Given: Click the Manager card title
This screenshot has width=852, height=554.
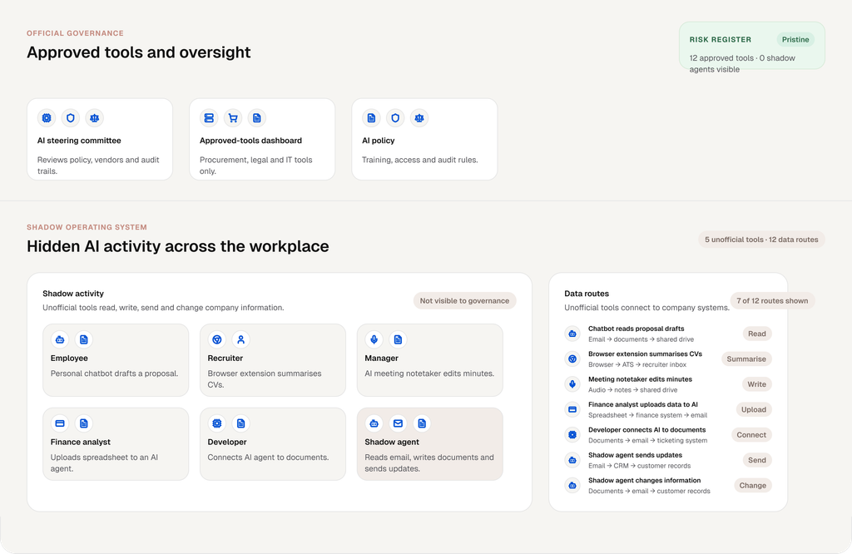Looking at the screenshot, I should [x=381, y=359].
